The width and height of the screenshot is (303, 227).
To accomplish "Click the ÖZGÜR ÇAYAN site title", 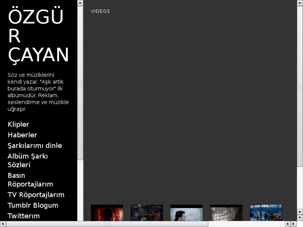I will point(38,35).
